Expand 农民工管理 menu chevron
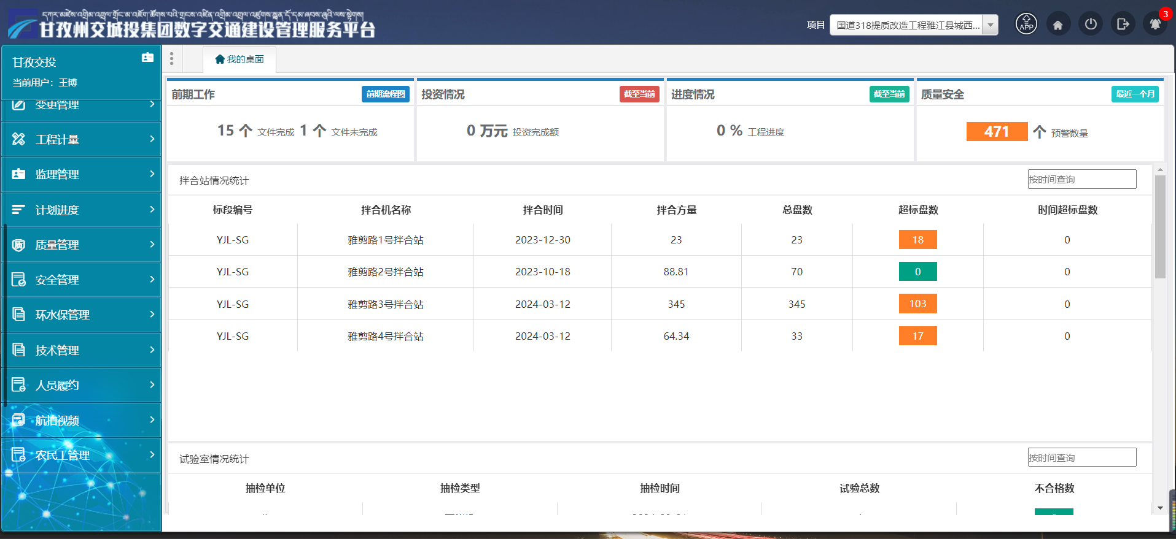Screen dimensions: 1176x539 (x=152, y=454)
